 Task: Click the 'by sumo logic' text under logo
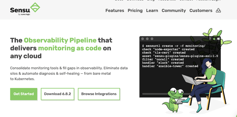point(24,14)
